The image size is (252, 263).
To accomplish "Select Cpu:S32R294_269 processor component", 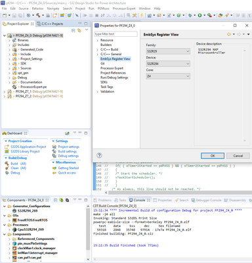I will pyautogui.click(x=31, y=229).
